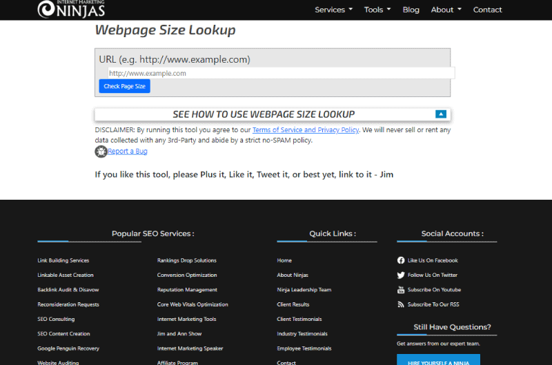Go to the Blog page
Viewport: 552px width, 365px height.
[x=411, y=10]
